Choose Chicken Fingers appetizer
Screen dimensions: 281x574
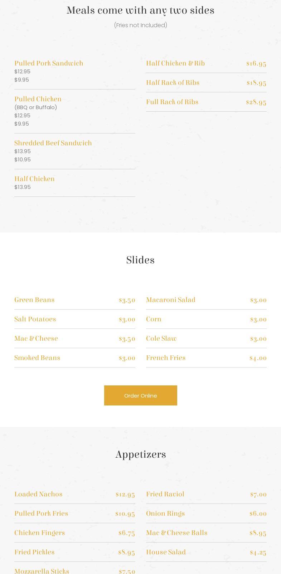39,533
